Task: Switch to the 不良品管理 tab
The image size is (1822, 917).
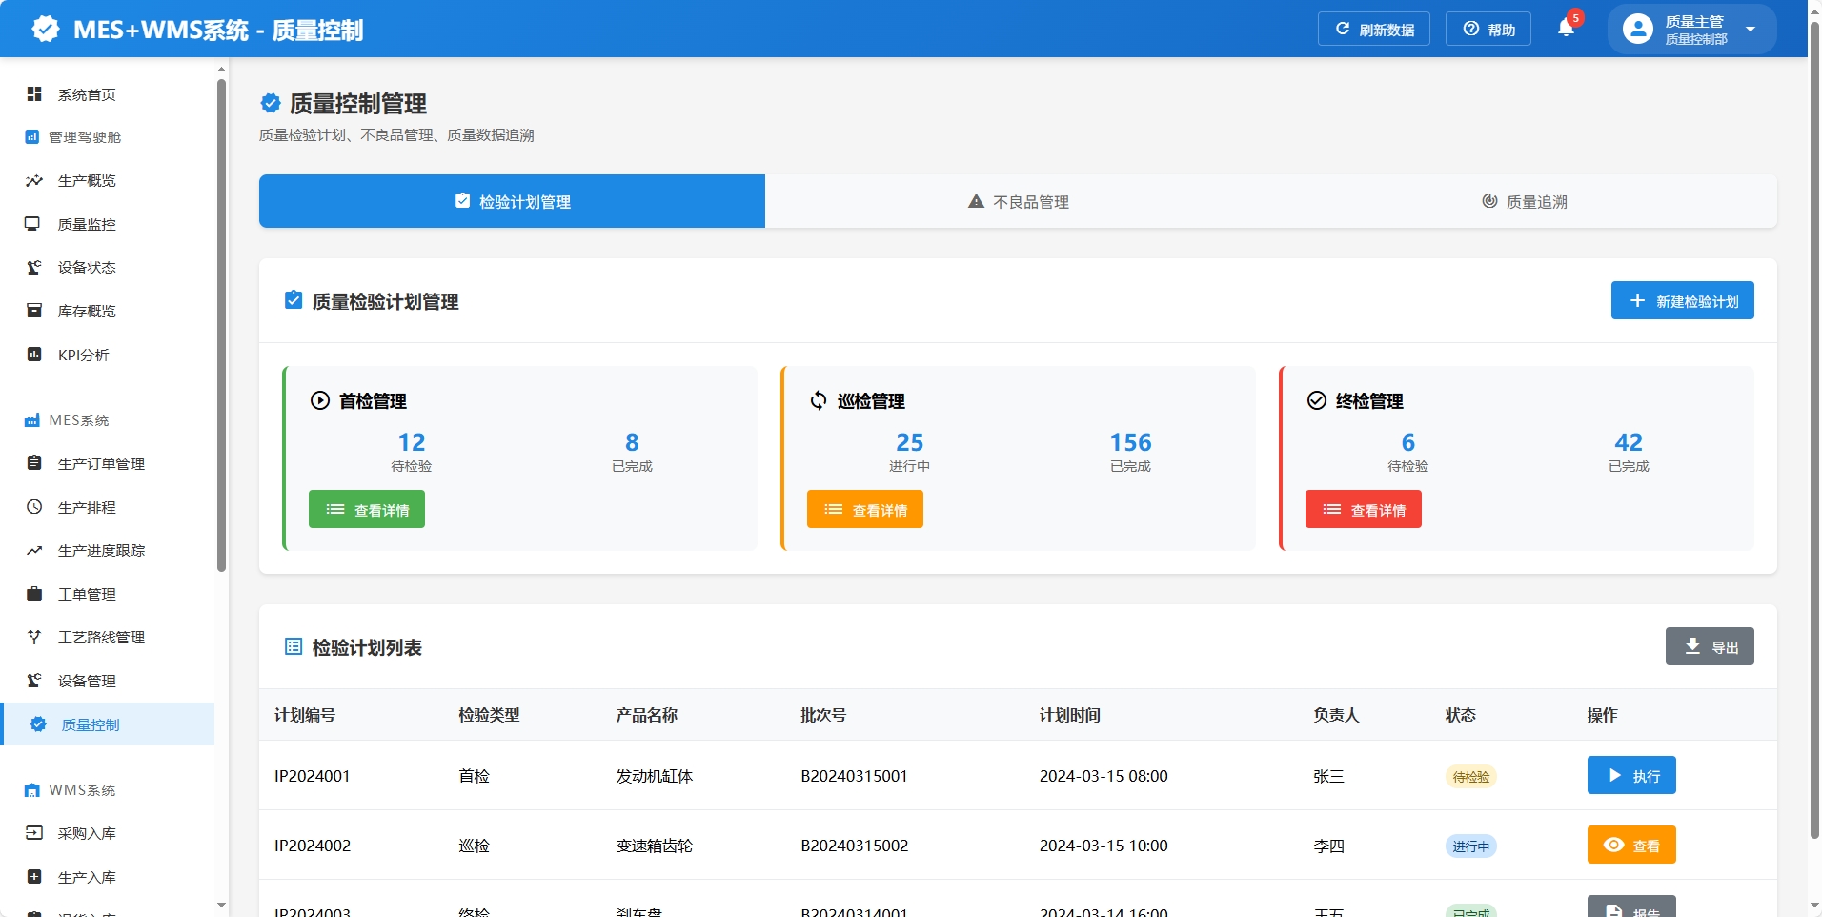Action: [1017, 201]
